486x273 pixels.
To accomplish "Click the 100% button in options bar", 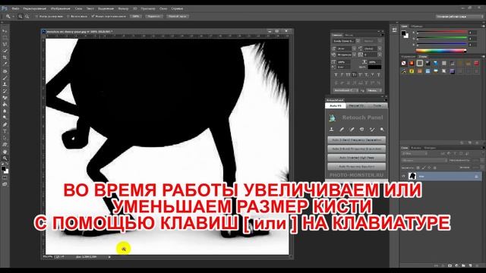I will click(136, 17).
